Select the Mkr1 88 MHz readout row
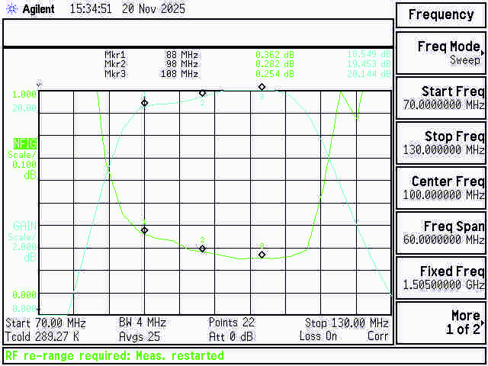Screen dimensions: 488x366 click(152, 54)
